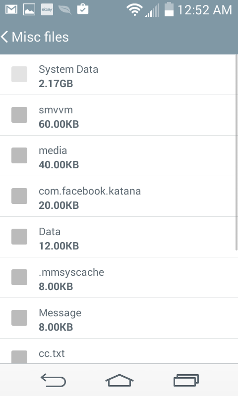This screenshot has height=396, width=238.
Task: Tap the System Data 2.17GB row
Action: point(118,75)
